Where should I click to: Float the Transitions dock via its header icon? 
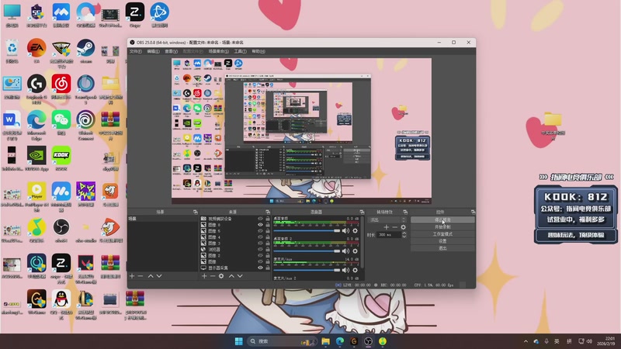(x=404, y=212)
